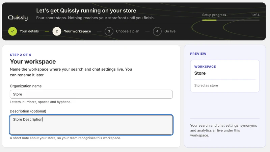Image resolution: width=270 pixels, height=152 pixels.
Task: Select the Your workspace step label
Action: click(77, 31)
